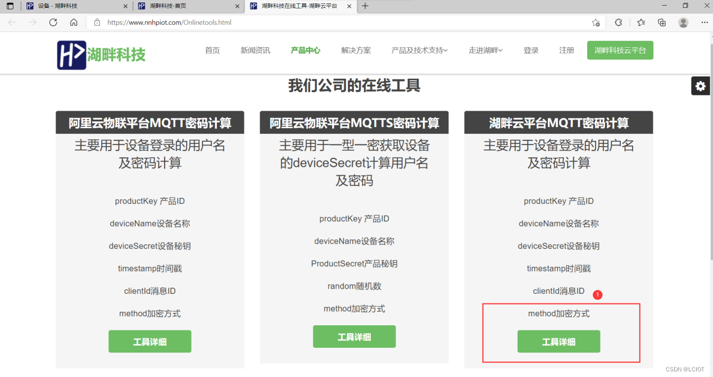Screen dimensions: 713x377
Task: Open 工具详细 under 阿里云物联平台MQTT密码计算
Action: [150, 342]
